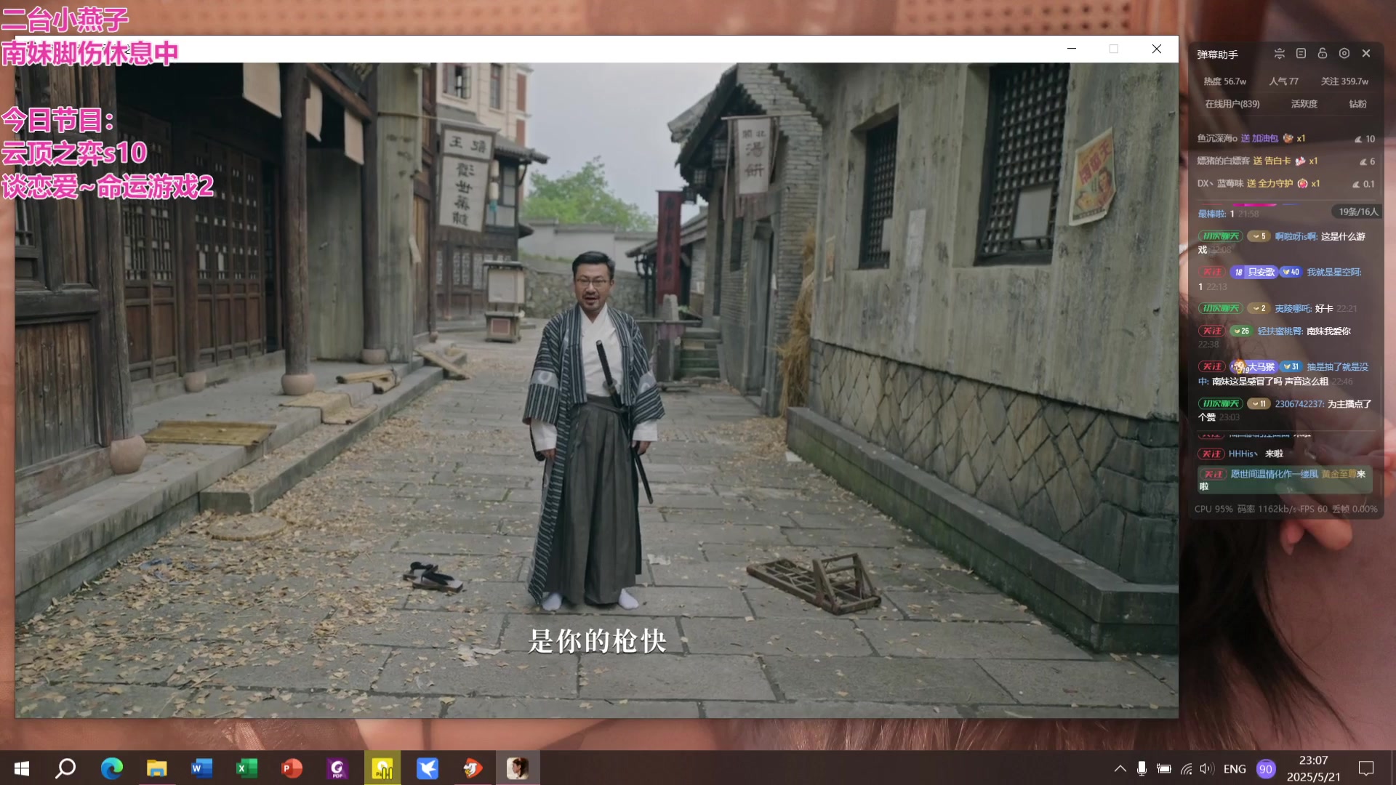Click the purple 90 tray badge
1396x785 pixels.
(x=1266, y=768)
